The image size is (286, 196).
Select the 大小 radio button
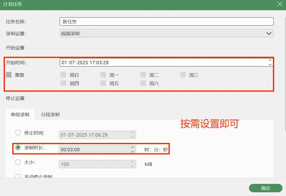click(18, 162)
